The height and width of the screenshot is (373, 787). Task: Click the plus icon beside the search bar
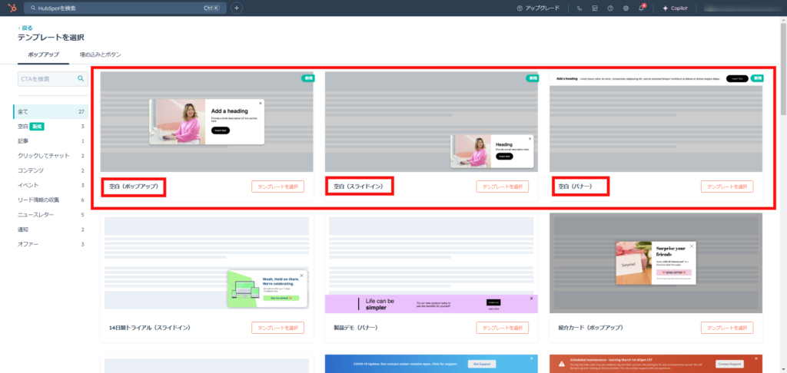point(237,8)
